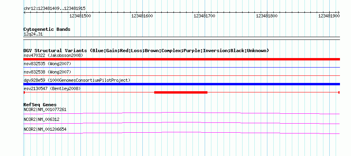The image size is (351, 156).
Task: Click cytogenetic band label 12q24.31
Action: pyautogui.click(x=33, y=34)
